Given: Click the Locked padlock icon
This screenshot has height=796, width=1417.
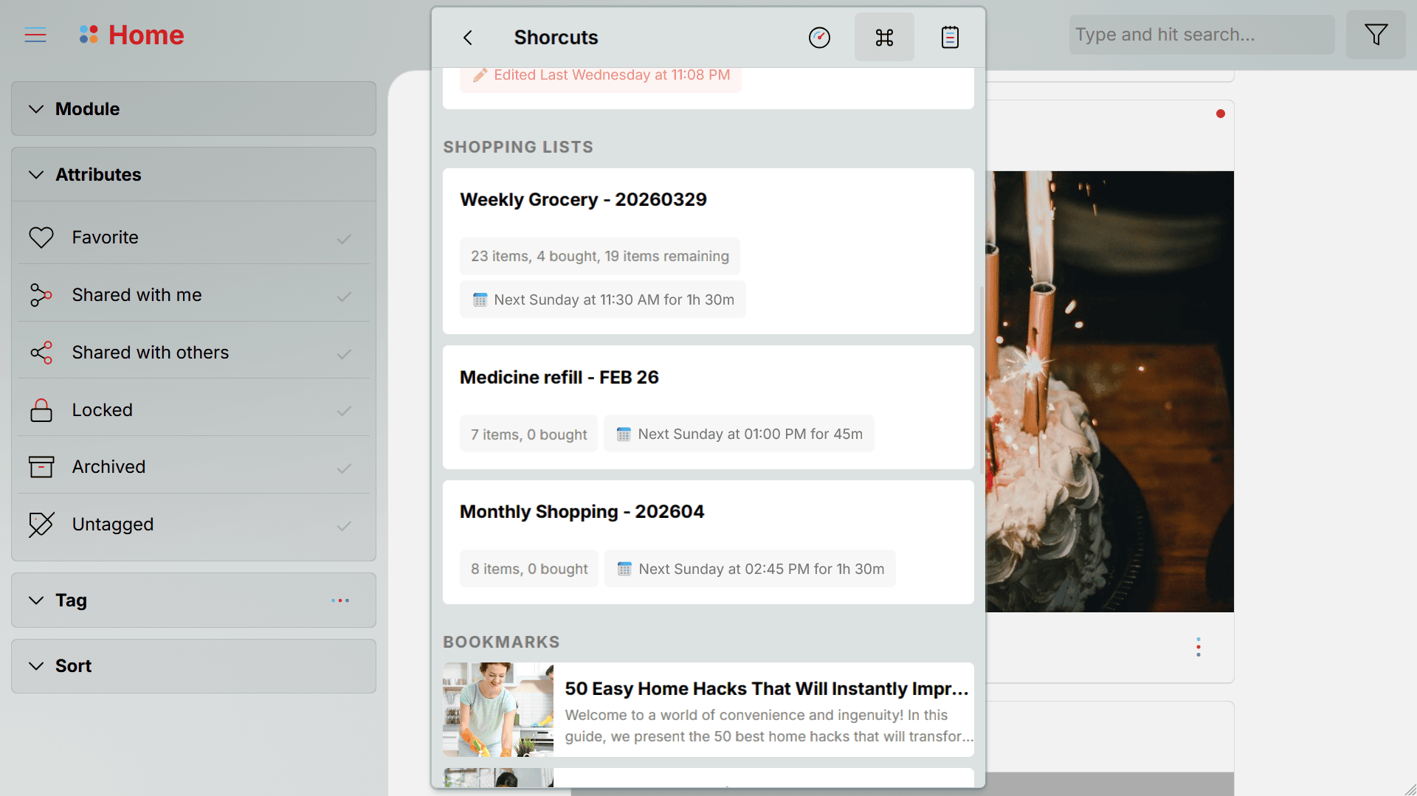Looking at the screenshot, I should click(41, 409).
